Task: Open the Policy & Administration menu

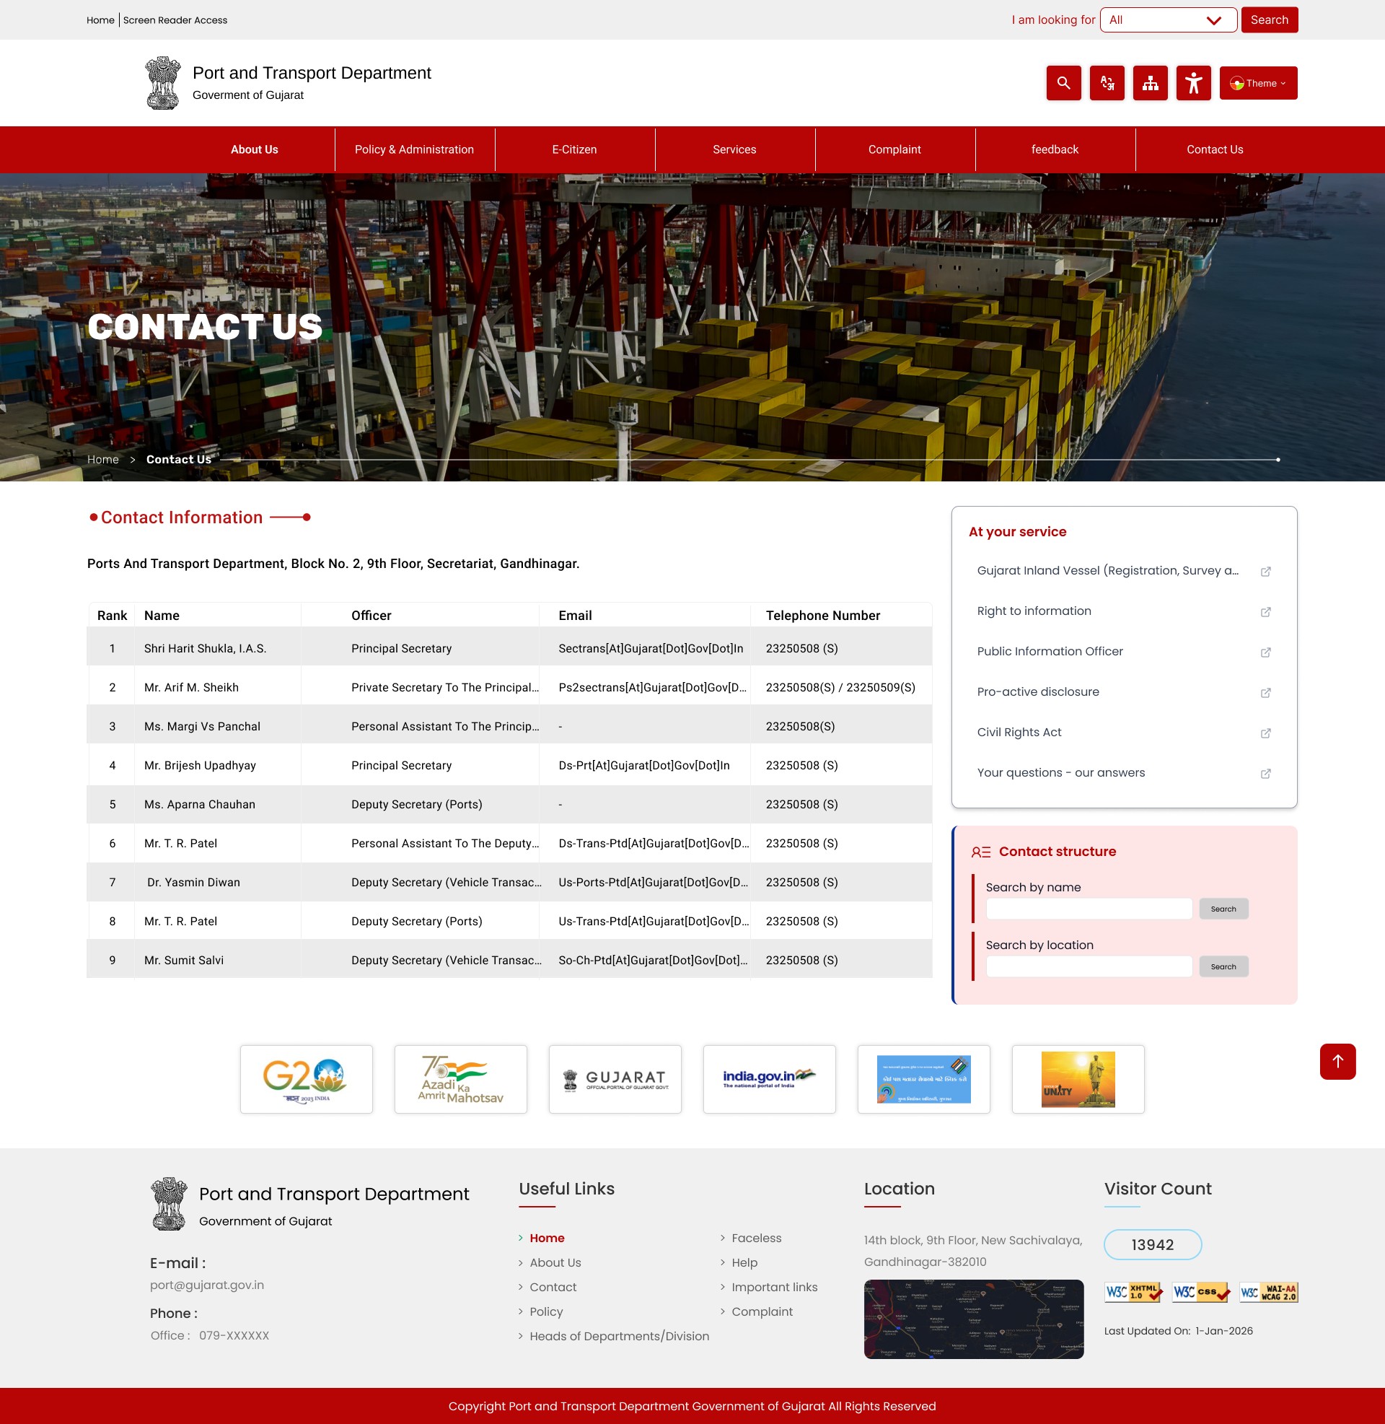Action: click(414, 150)
